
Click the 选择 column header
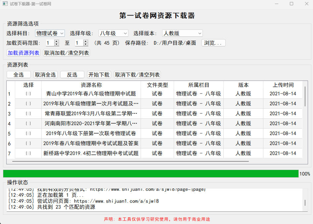click(x=28, y=85)
